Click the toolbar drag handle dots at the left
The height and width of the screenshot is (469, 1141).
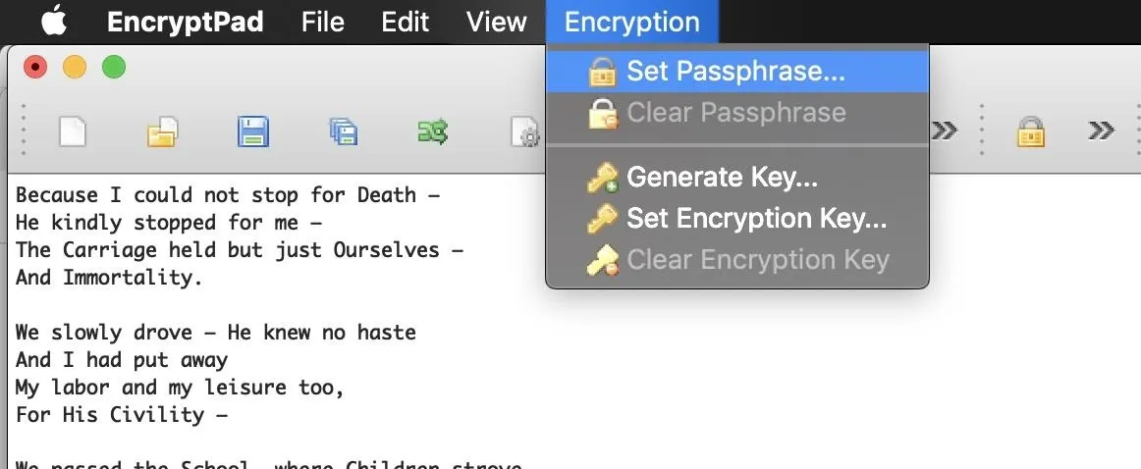[x=24, y=130]
